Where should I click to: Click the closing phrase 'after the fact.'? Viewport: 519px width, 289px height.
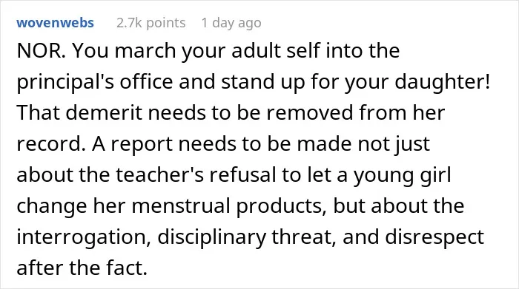[82, 268]
